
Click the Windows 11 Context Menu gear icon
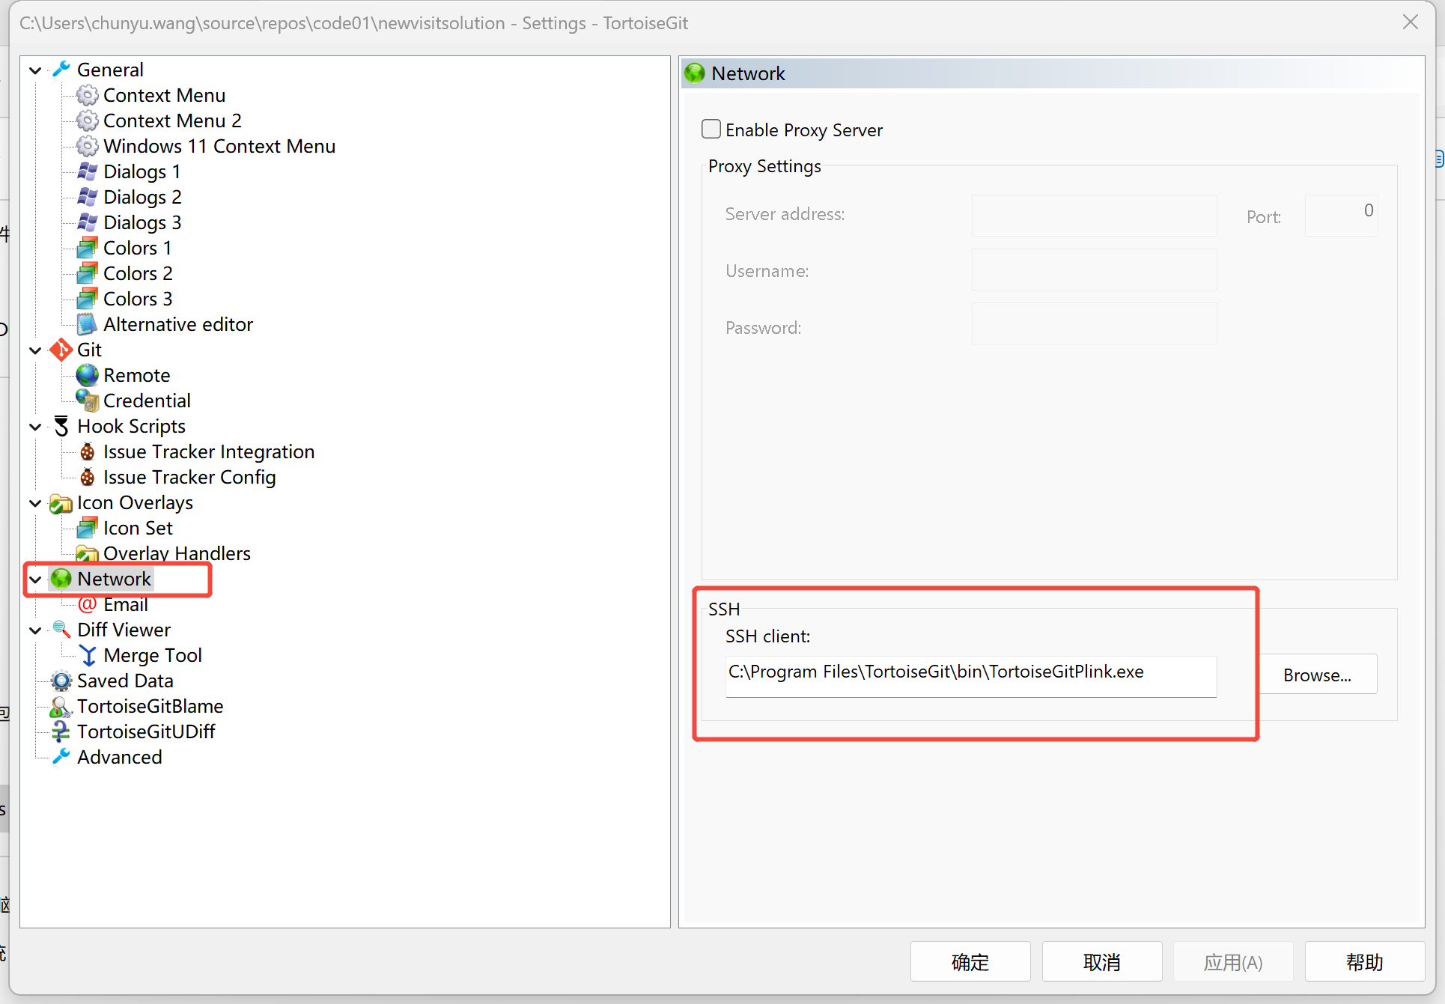(x=88, y=146)
